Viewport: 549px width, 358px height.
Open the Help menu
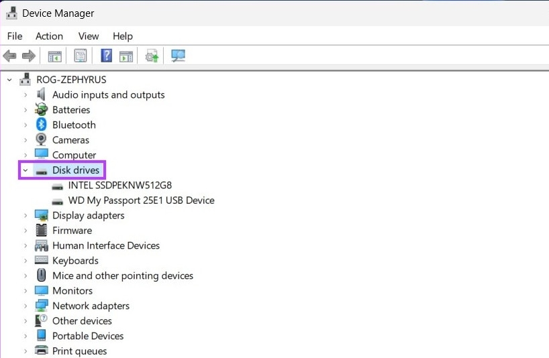(x=123, y=36)
